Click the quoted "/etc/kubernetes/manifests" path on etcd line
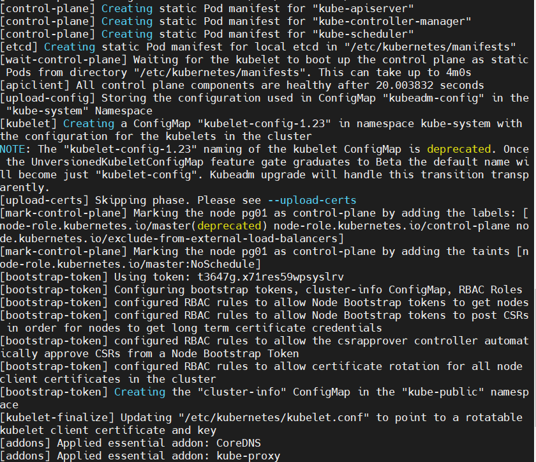Image resolution: width=536 pixels, height=462 pixels. coord(430,47)
